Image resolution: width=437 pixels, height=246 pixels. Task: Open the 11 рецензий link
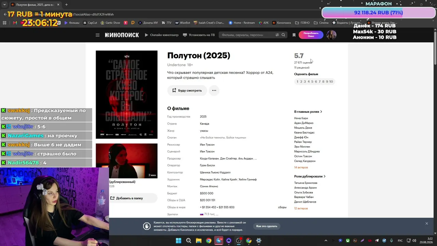[x=302, y=68]
